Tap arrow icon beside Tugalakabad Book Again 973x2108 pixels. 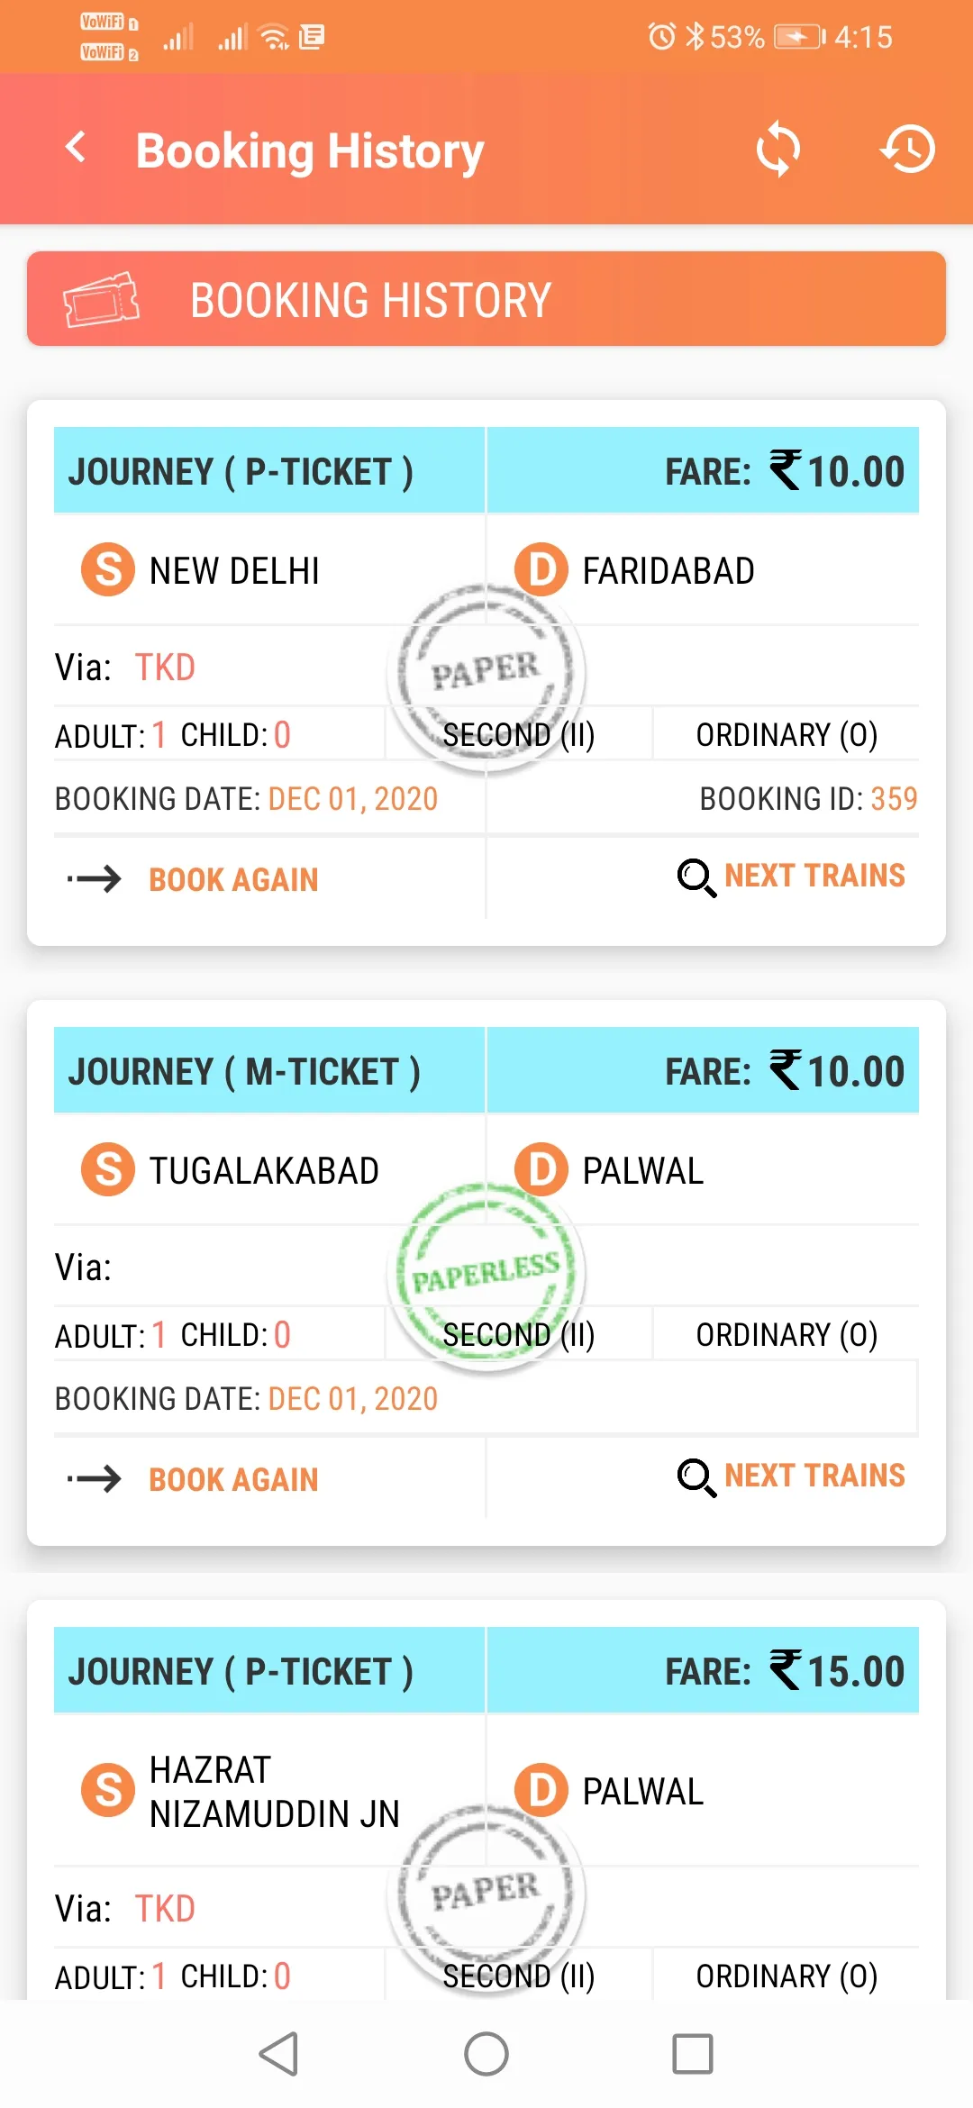[95, 1479]
